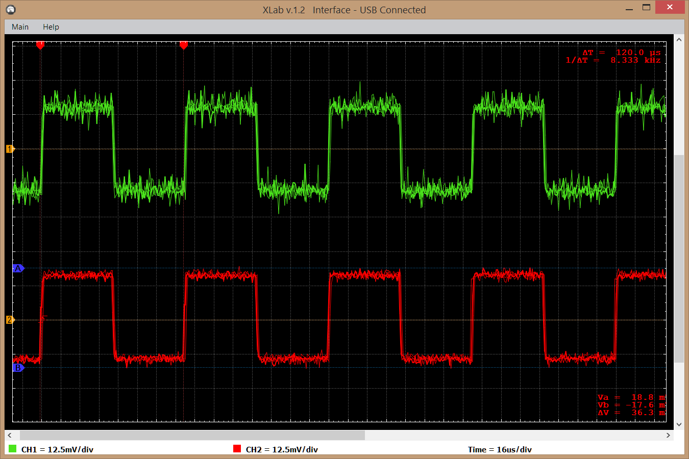Screen dimensions: 689x459
Task: Select the first red time cursor marker
Action: pyautogui.click(x=40, y=45)
